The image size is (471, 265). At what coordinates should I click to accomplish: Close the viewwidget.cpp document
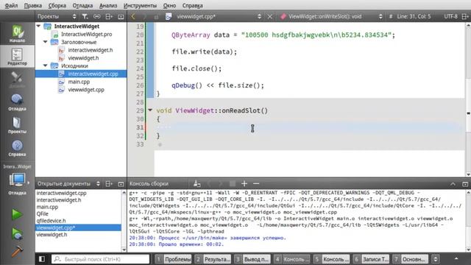coord(270,16)
